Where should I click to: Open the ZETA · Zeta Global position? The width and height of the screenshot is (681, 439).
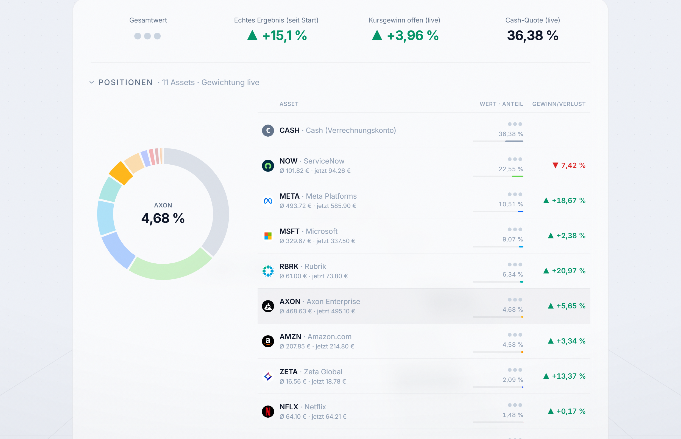point(424,376)
